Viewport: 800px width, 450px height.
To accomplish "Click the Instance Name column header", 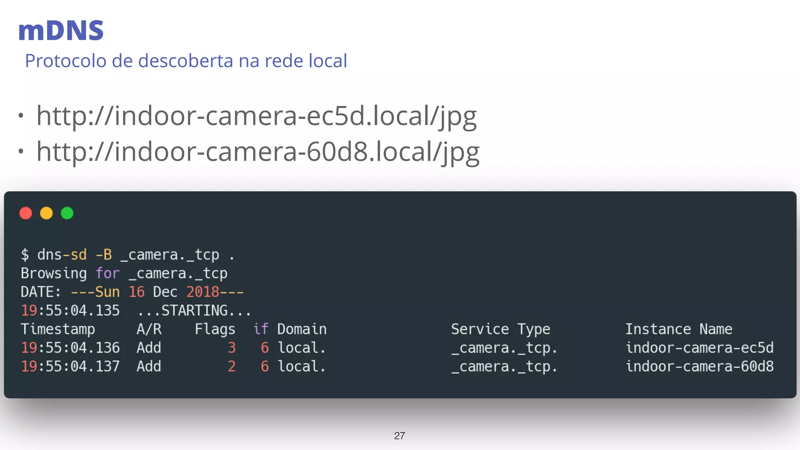I will (x=679, y=329).
